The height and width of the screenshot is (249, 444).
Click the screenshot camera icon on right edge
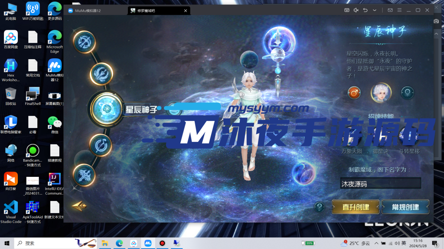[x=436, y=21]
